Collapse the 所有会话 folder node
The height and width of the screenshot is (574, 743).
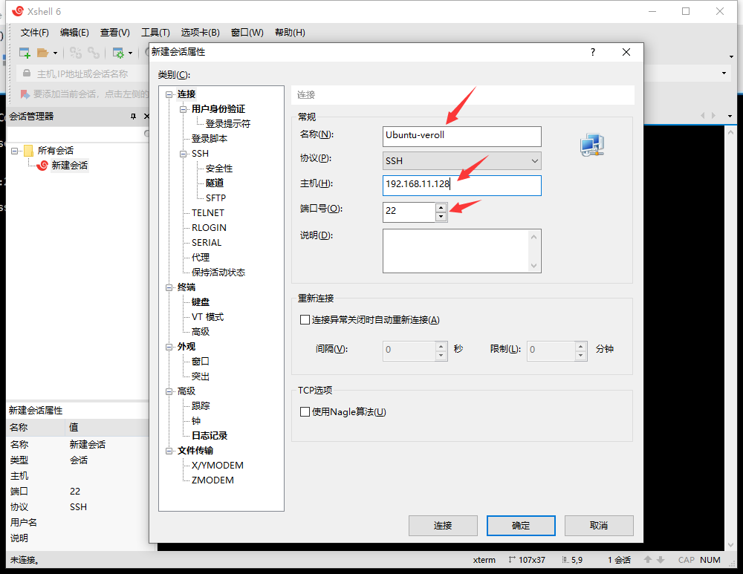(14, 151)
